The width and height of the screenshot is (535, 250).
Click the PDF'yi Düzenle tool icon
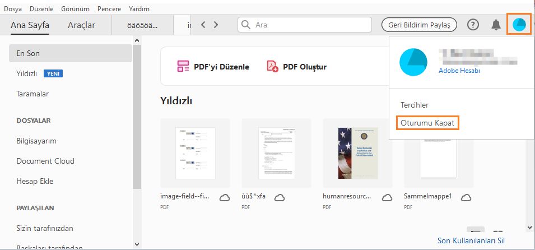click(183, 66)
